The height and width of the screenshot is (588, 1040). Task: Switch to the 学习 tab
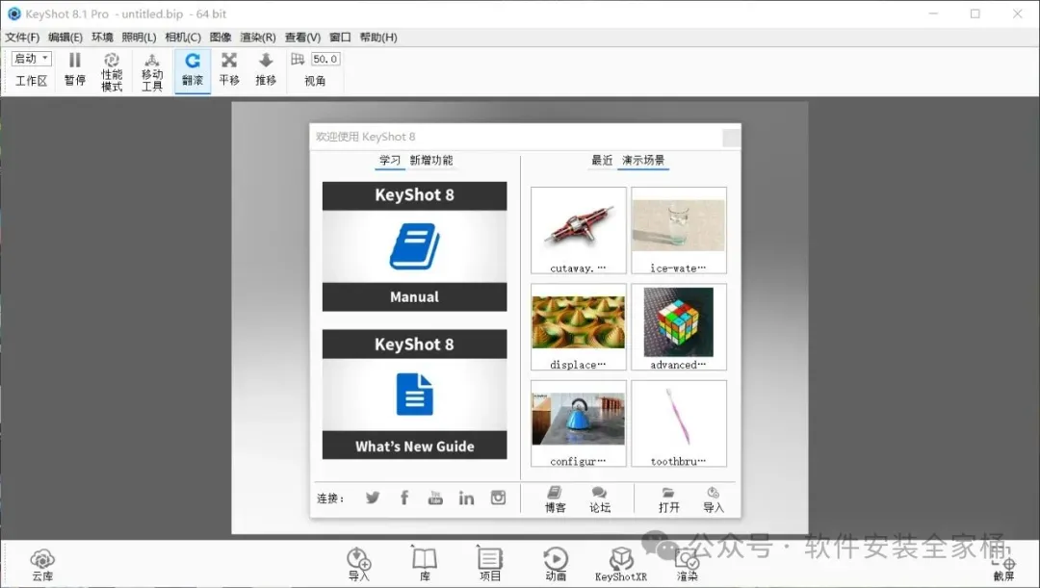click(390, 161)
